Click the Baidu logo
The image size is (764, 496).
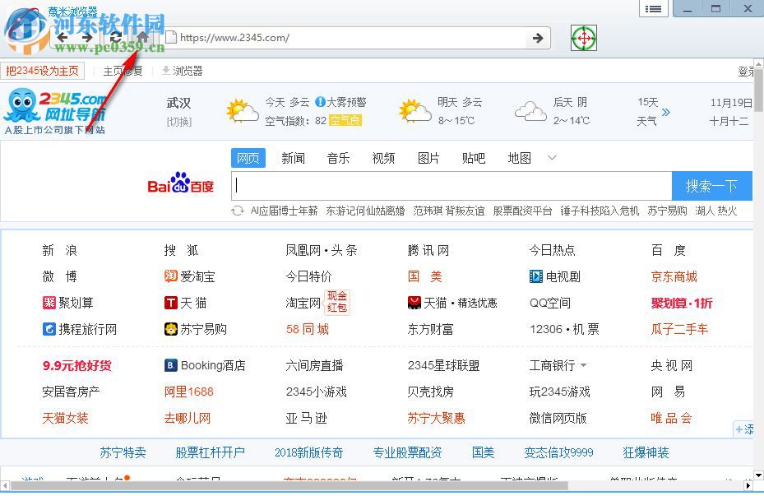point(180,185)
